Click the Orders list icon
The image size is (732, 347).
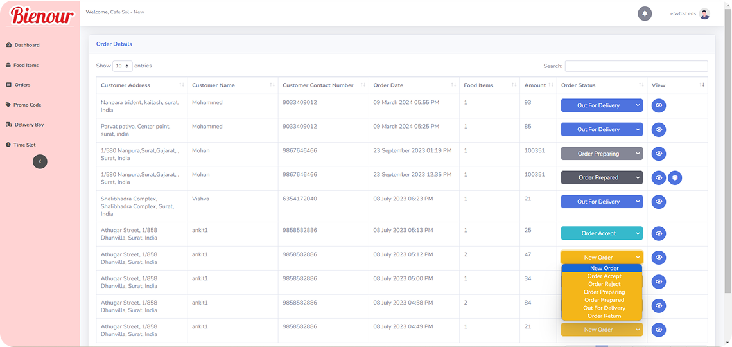pyautogui.click(x=8, y=85)
